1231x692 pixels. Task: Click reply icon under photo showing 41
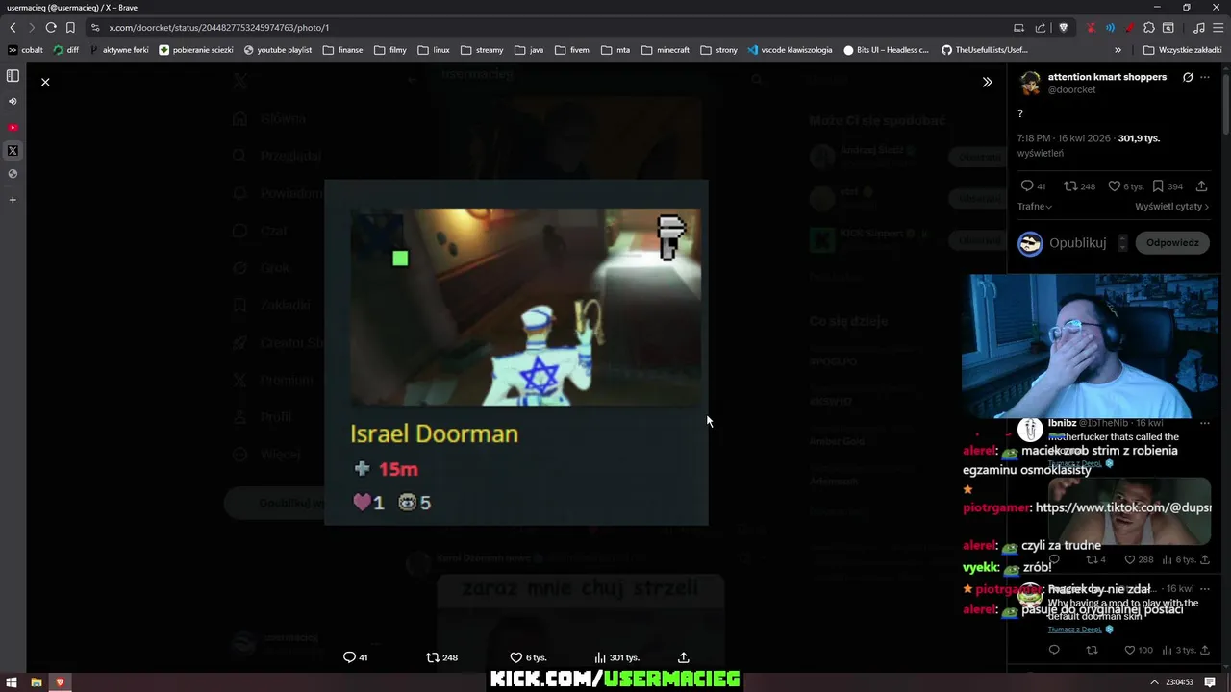pyautogui.click(x=356, y=657)
